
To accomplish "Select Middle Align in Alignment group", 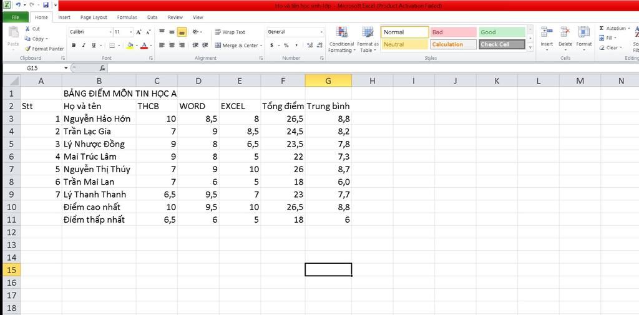I will (x=172, y=32).
